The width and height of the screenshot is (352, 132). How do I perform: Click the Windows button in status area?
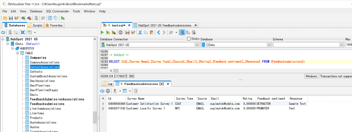pos(311,76)
